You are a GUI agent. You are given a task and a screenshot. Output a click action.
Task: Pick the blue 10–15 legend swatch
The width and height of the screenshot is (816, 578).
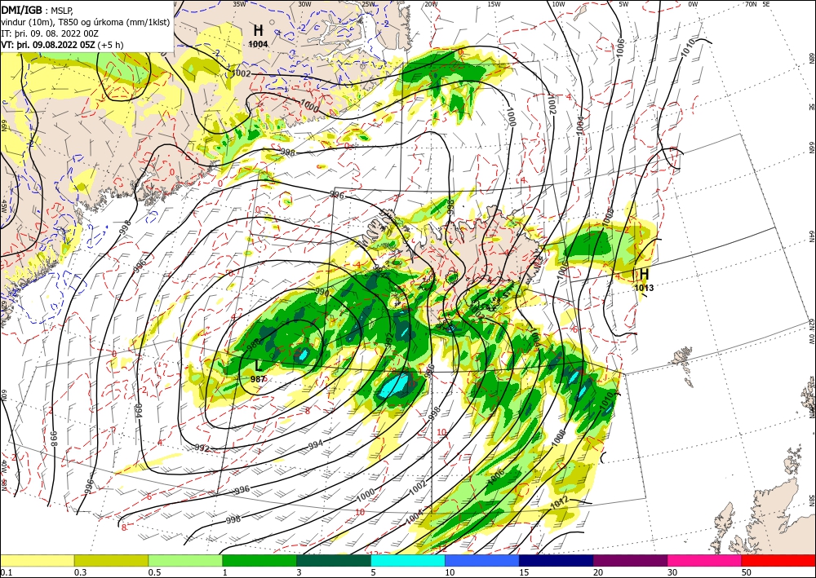point(482,560)
